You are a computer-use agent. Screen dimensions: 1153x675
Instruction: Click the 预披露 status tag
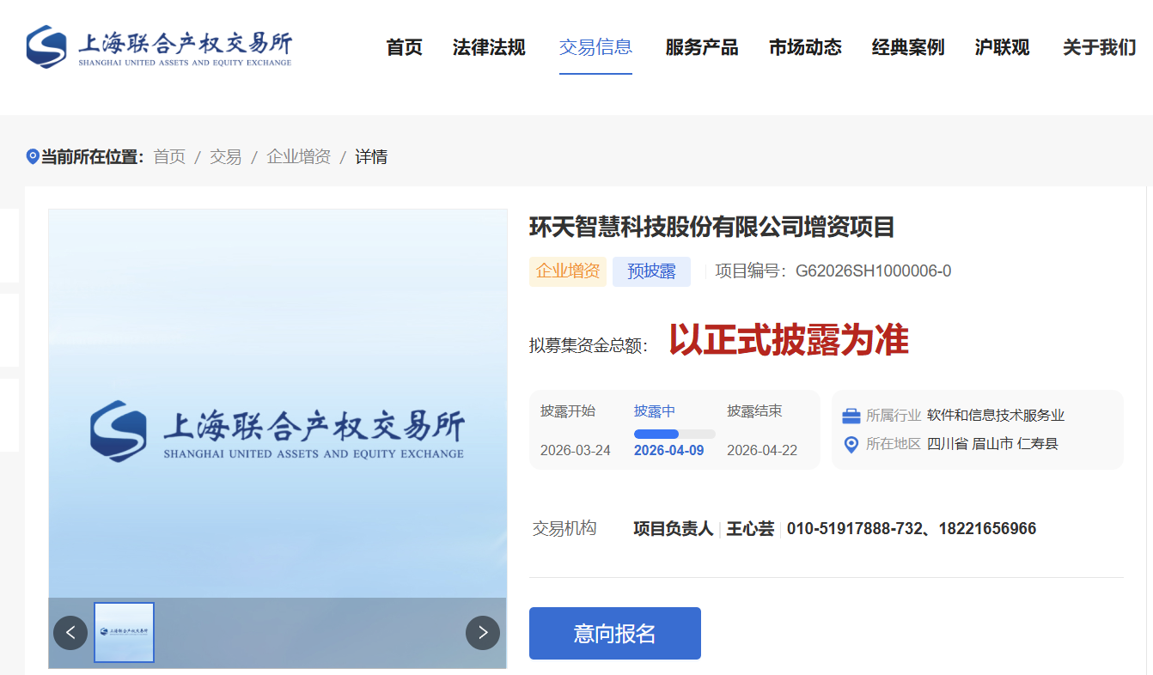point(651,271)
